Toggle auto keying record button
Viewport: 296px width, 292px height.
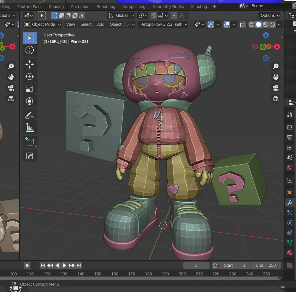tap(27, 265)
